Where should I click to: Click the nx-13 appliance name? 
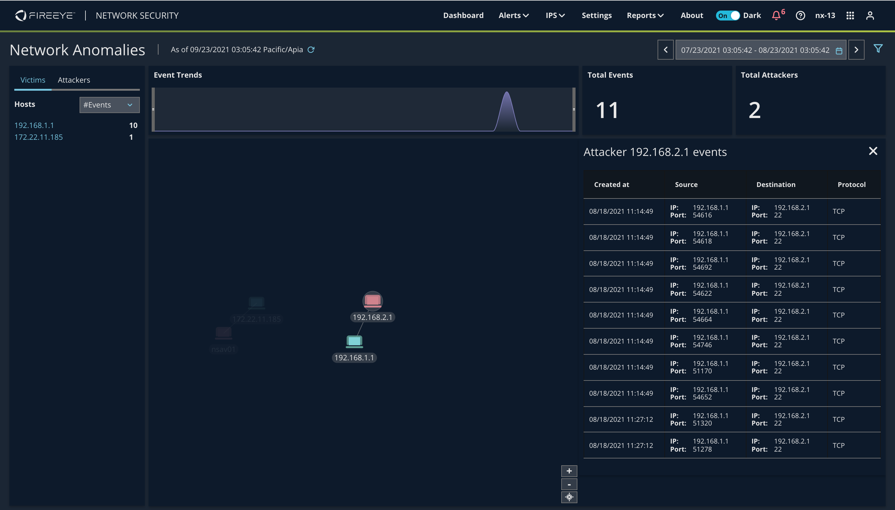[x=825, y=16]
